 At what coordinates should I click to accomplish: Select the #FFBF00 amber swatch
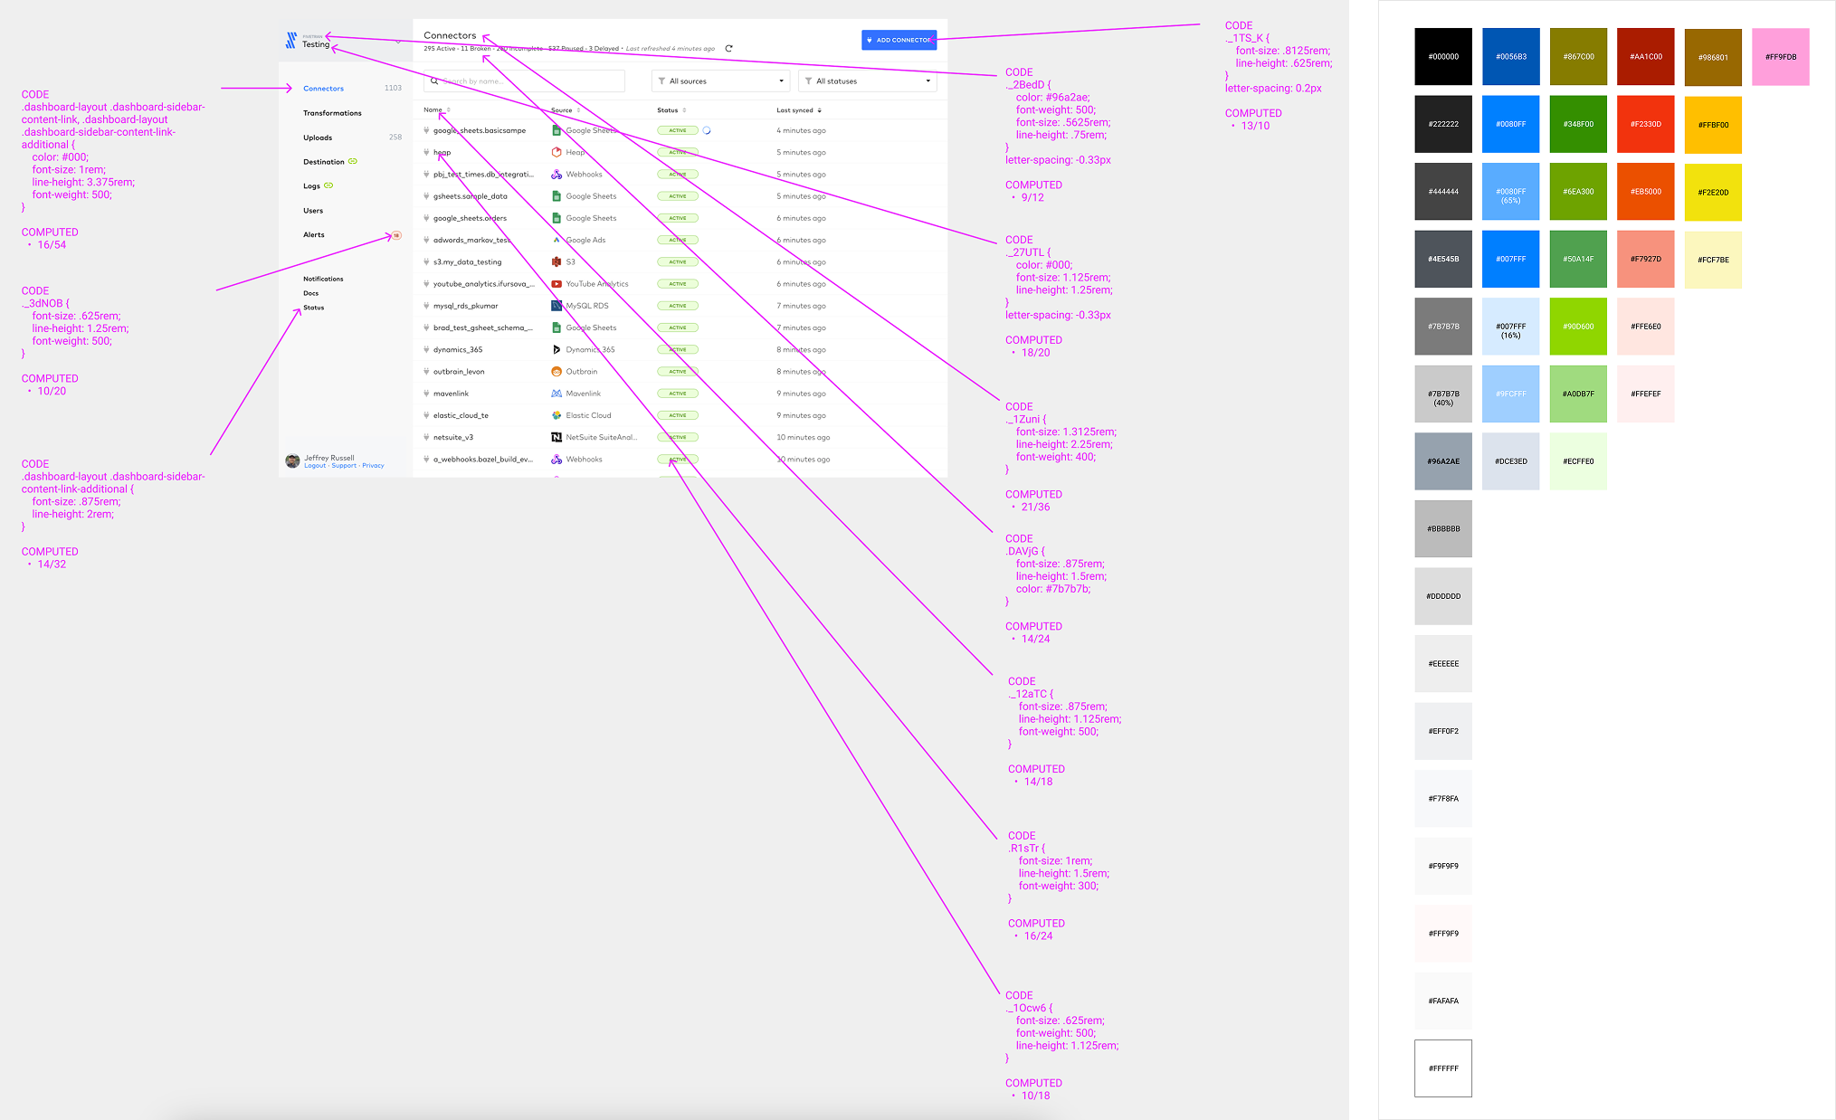coord(1713,124)
